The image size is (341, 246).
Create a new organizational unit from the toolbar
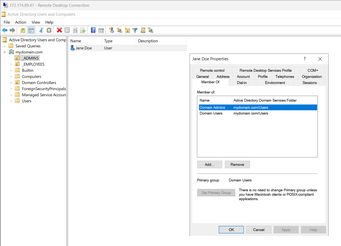point(127,30)
